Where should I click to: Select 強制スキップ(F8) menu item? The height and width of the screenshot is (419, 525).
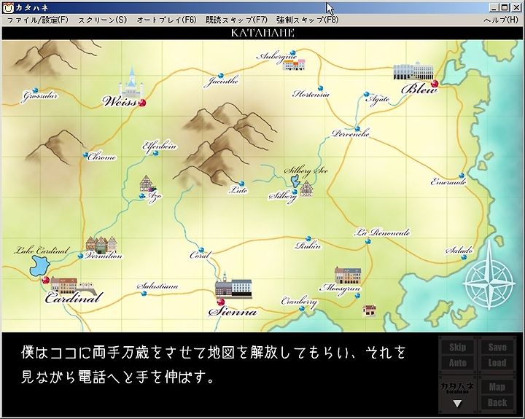308,20
